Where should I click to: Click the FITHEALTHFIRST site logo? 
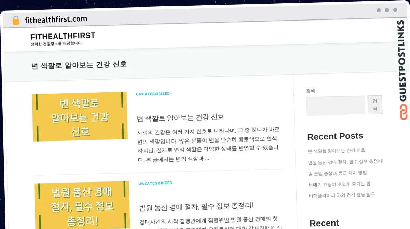63,36
